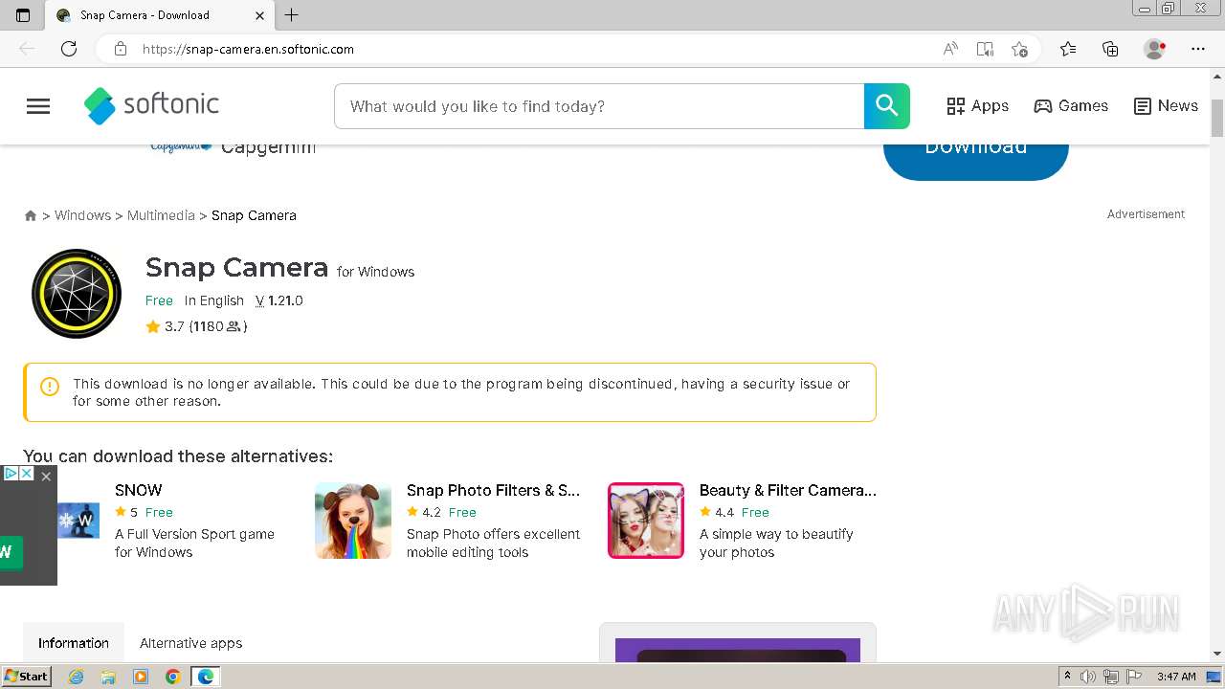1225x689 pixels.
Task: Switch to the Alternative apps tab
Action: point(191,643)
